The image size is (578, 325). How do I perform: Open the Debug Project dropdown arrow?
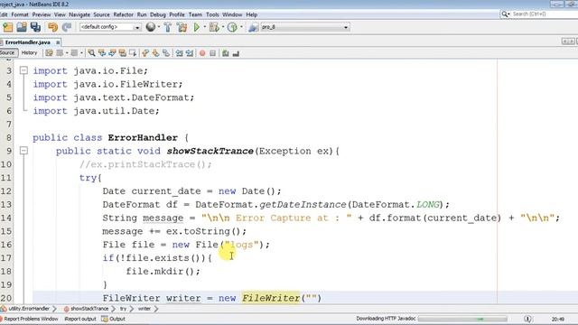tap(223, 27)
